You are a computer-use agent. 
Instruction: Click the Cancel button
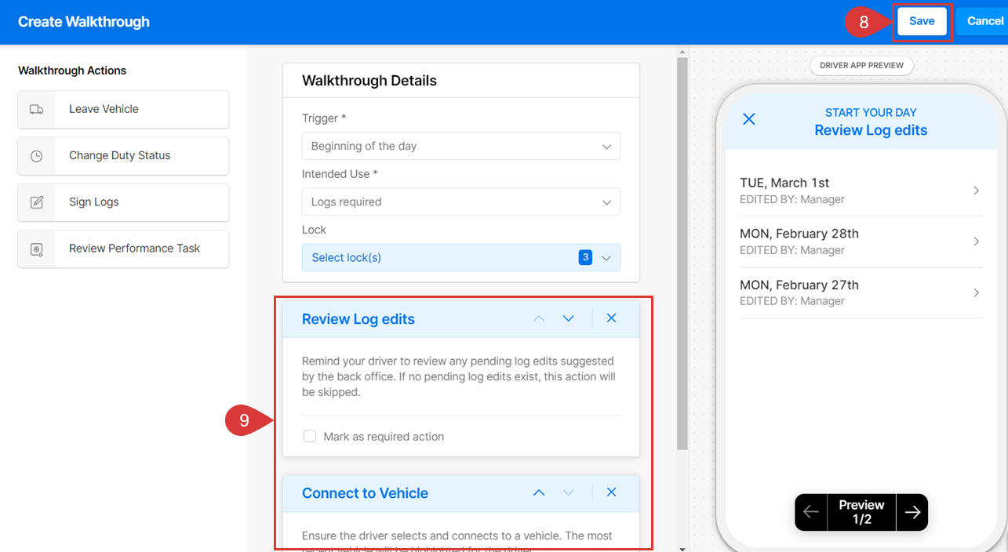(x=984, y=22)
